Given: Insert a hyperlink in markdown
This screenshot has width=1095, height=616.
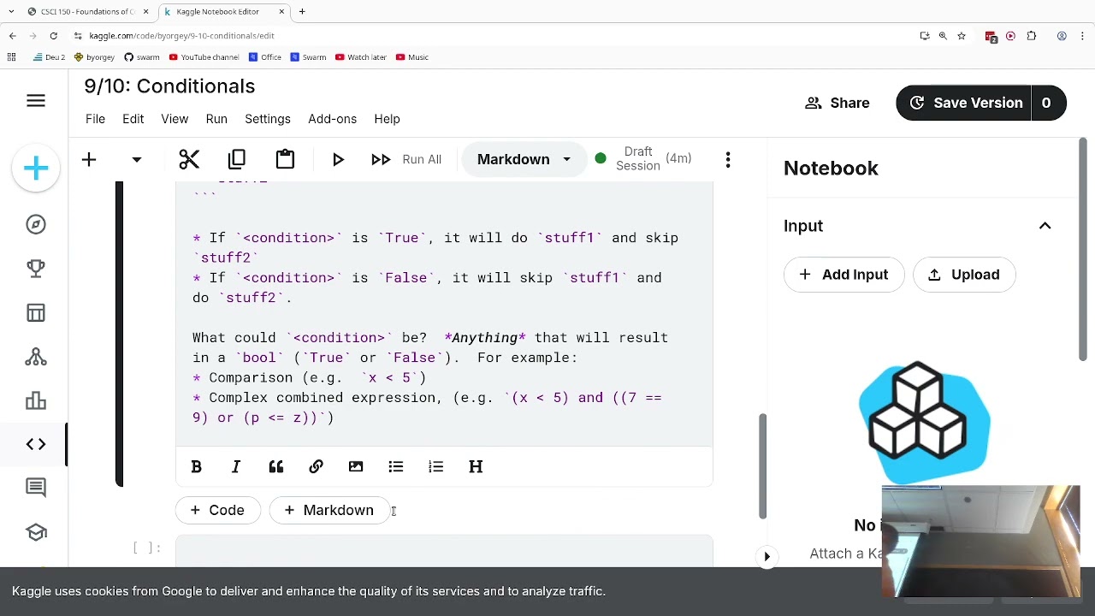Looking at the screenshot, I should tap(316, 466).
